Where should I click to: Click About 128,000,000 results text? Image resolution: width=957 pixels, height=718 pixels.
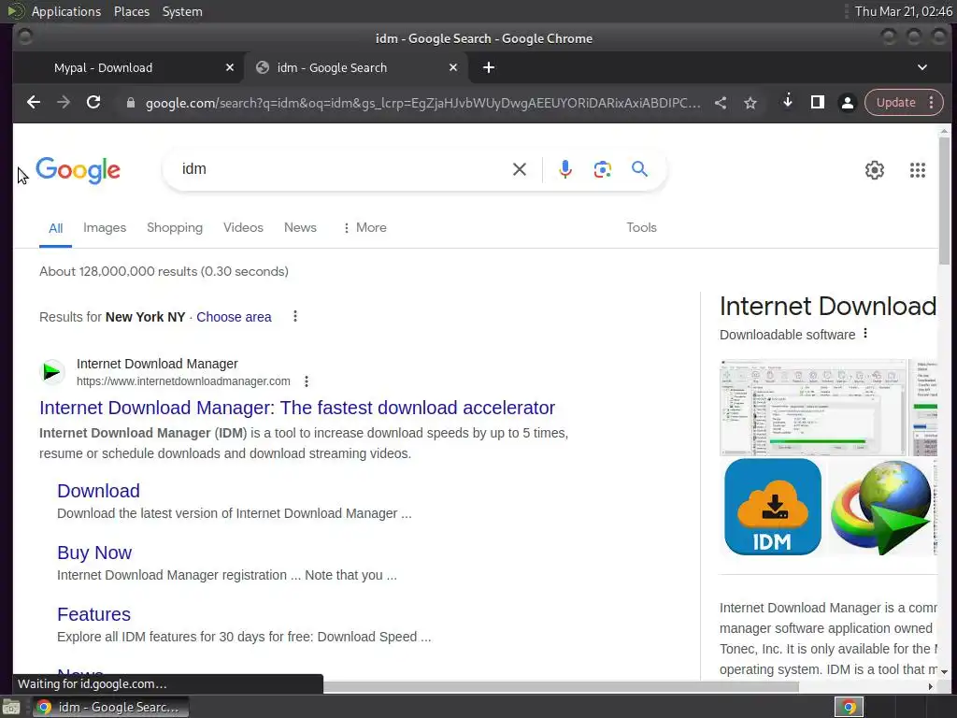click(164, 272)
